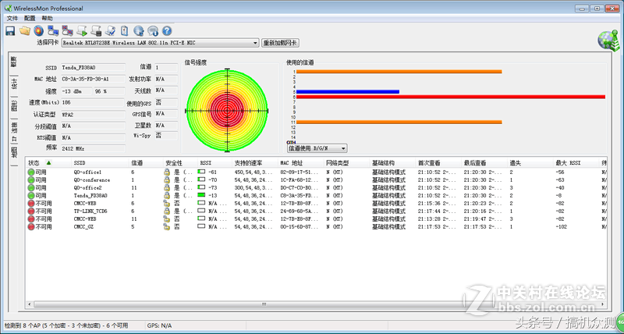Screen dimensions: 624x334
Task: Click the blue channel 5 usage bar
Action: (x=348, y=91)
